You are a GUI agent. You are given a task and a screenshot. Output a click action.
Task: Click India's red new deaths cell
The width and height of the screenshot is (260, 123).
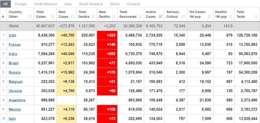point(107,54)
